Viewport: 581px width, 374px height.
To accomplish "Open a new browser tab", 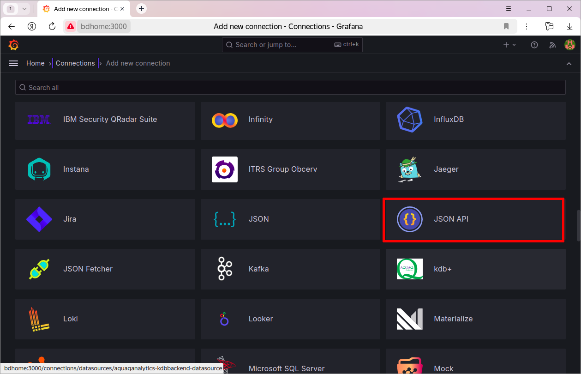I will click(142, 9).
